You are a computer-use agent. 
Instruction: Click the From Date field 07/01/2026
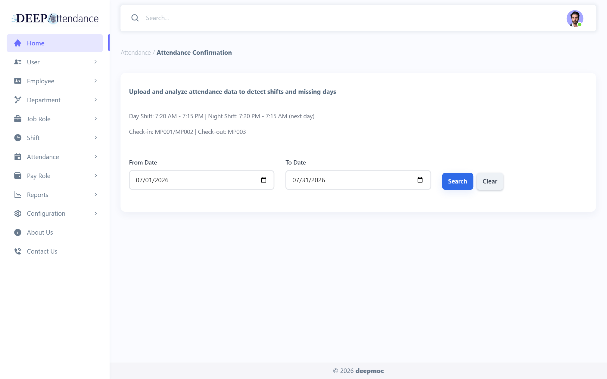tap(201, 180)
